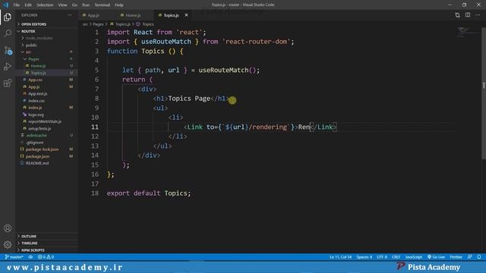The image size is (486, 273).
Task: Open Source Control view in activity bar
Action: (x=8, y=50)
